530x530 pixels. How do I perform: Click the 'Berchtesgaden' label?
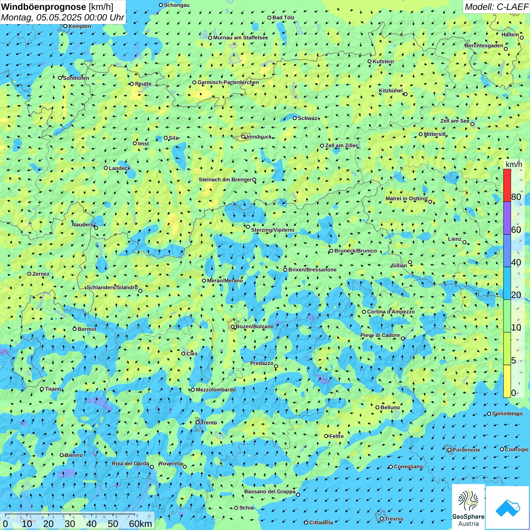click(x=484, y=45)
